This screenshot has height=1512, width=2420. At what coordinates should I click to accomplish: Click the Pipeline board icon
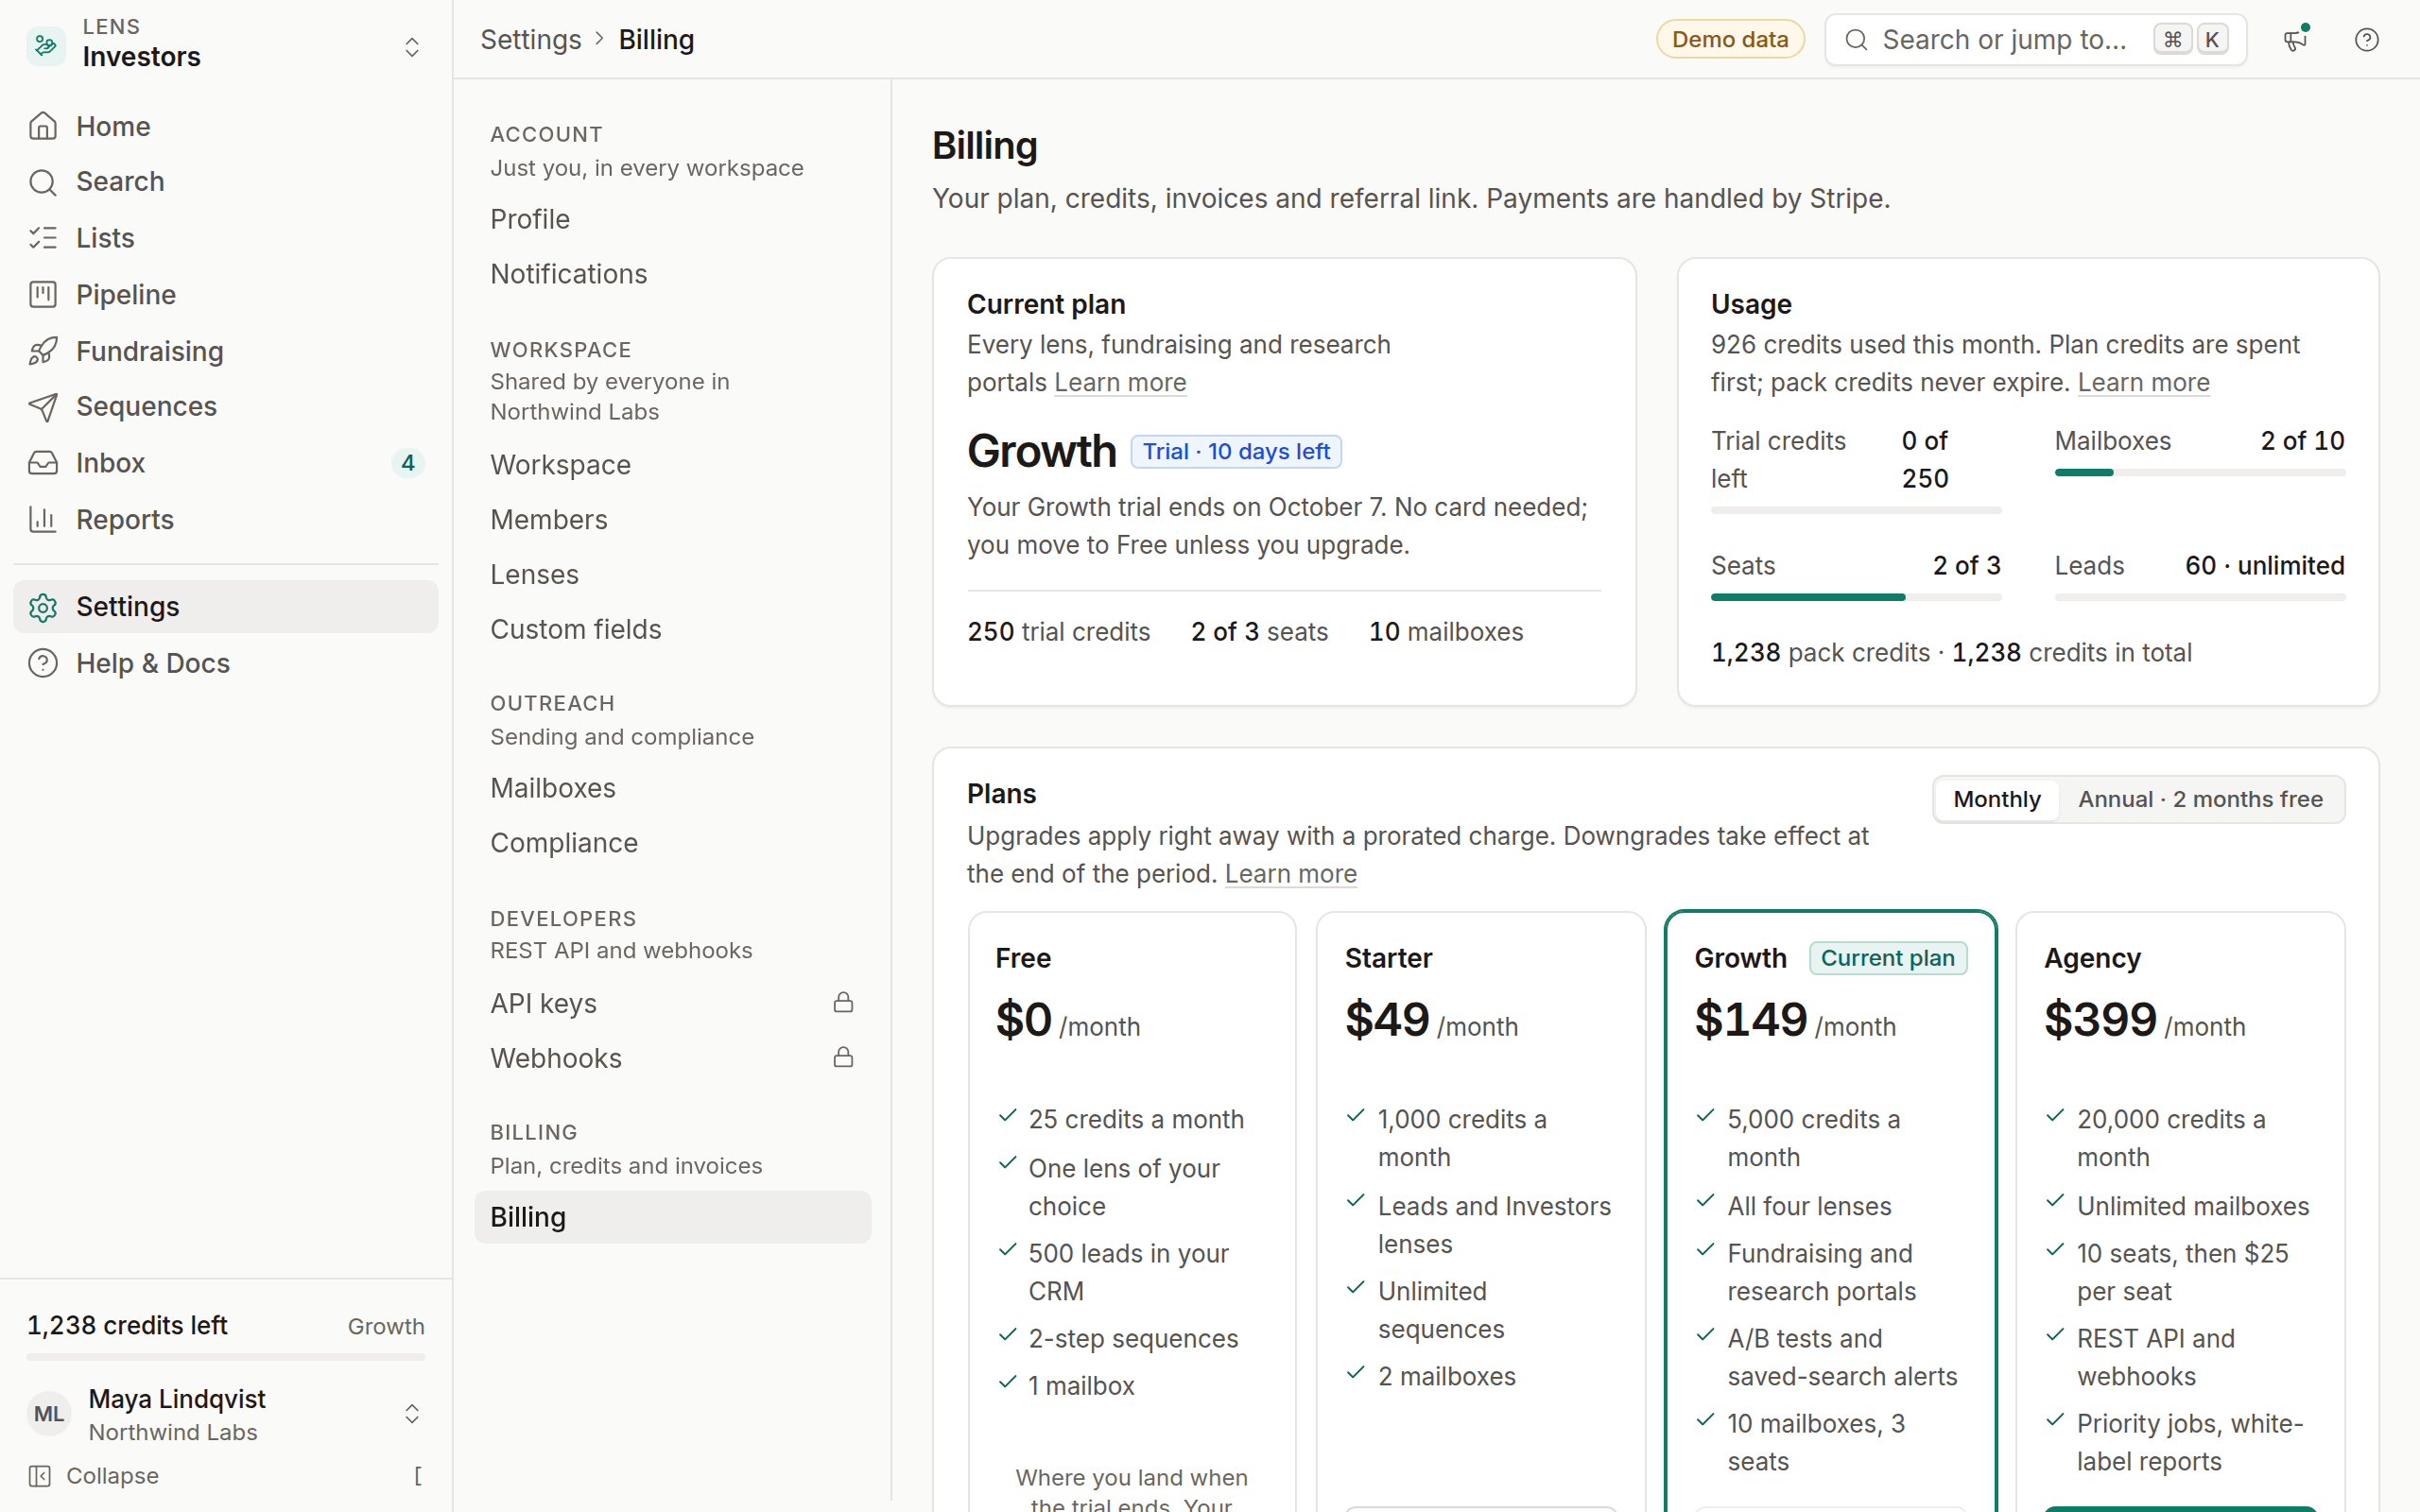43,294
